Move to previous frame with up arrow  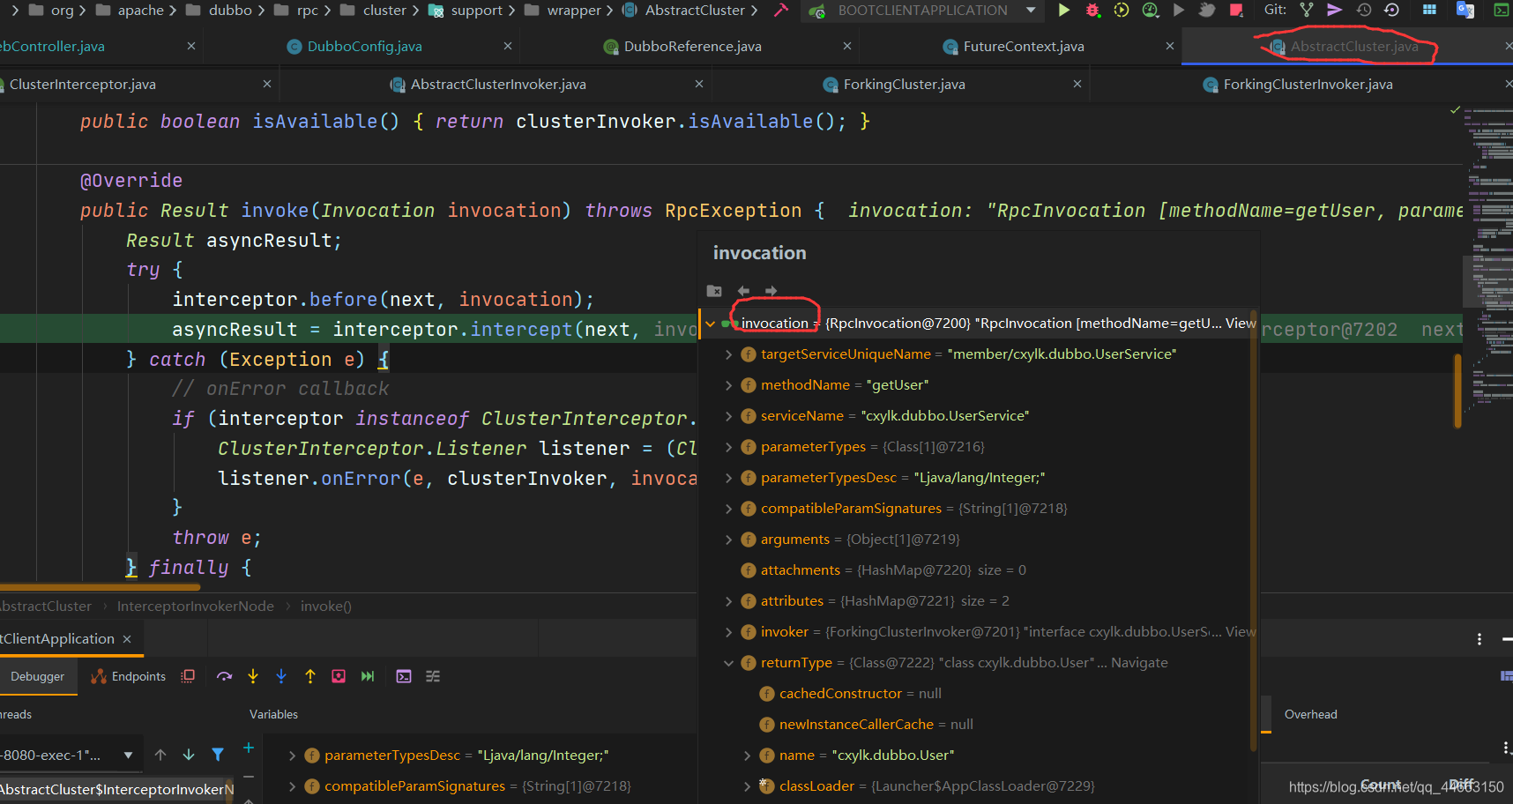point(160,755)
